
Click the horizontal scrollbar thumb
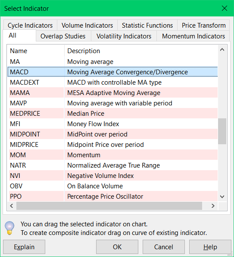[x=109, y=206]
